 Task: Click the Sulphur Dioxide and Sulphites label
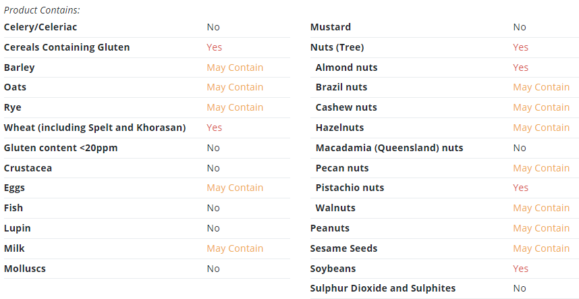pyautogui.click(x=383, y=288)
